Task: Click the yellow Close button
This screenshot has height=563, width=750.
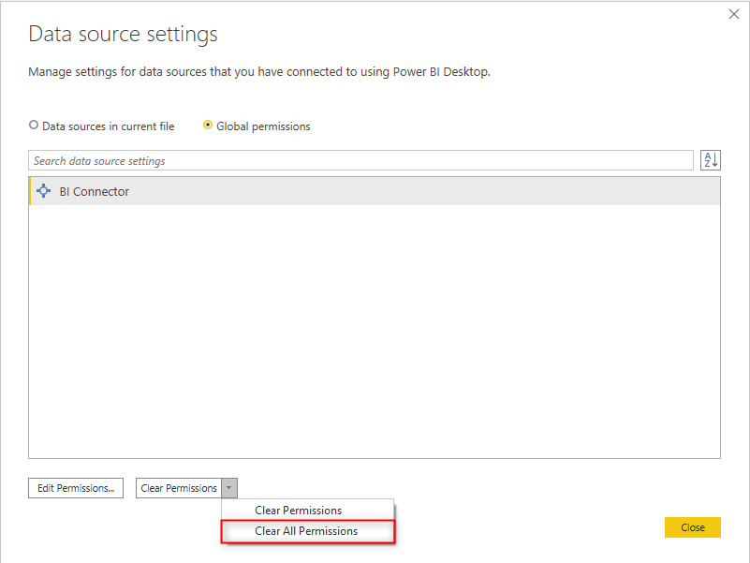Action: pyautogui.click(x=693, y=527)
